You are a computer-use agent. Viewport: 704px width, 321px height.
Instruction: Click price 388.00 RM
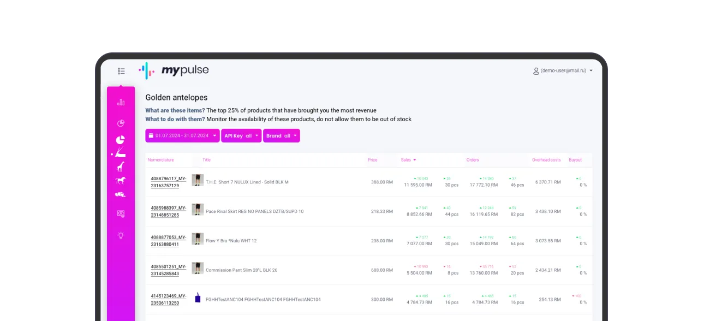coord(381,182)
